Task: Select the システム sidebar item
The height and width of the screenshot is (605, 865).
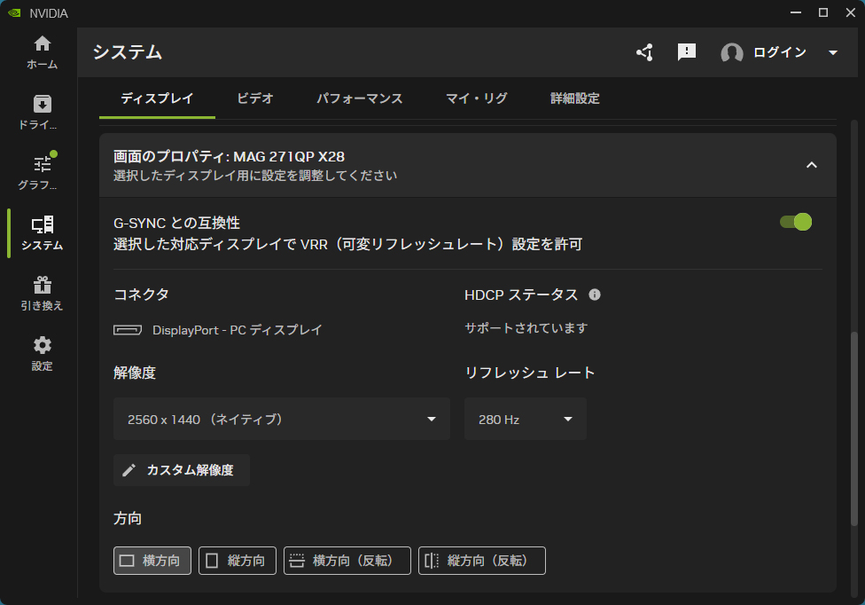Action: (42, 233)
